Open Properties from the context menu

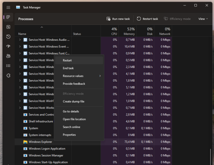(x=79, y=135)
